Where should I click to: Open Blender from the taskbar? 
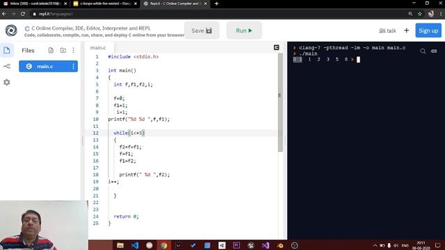click(280, 245)
